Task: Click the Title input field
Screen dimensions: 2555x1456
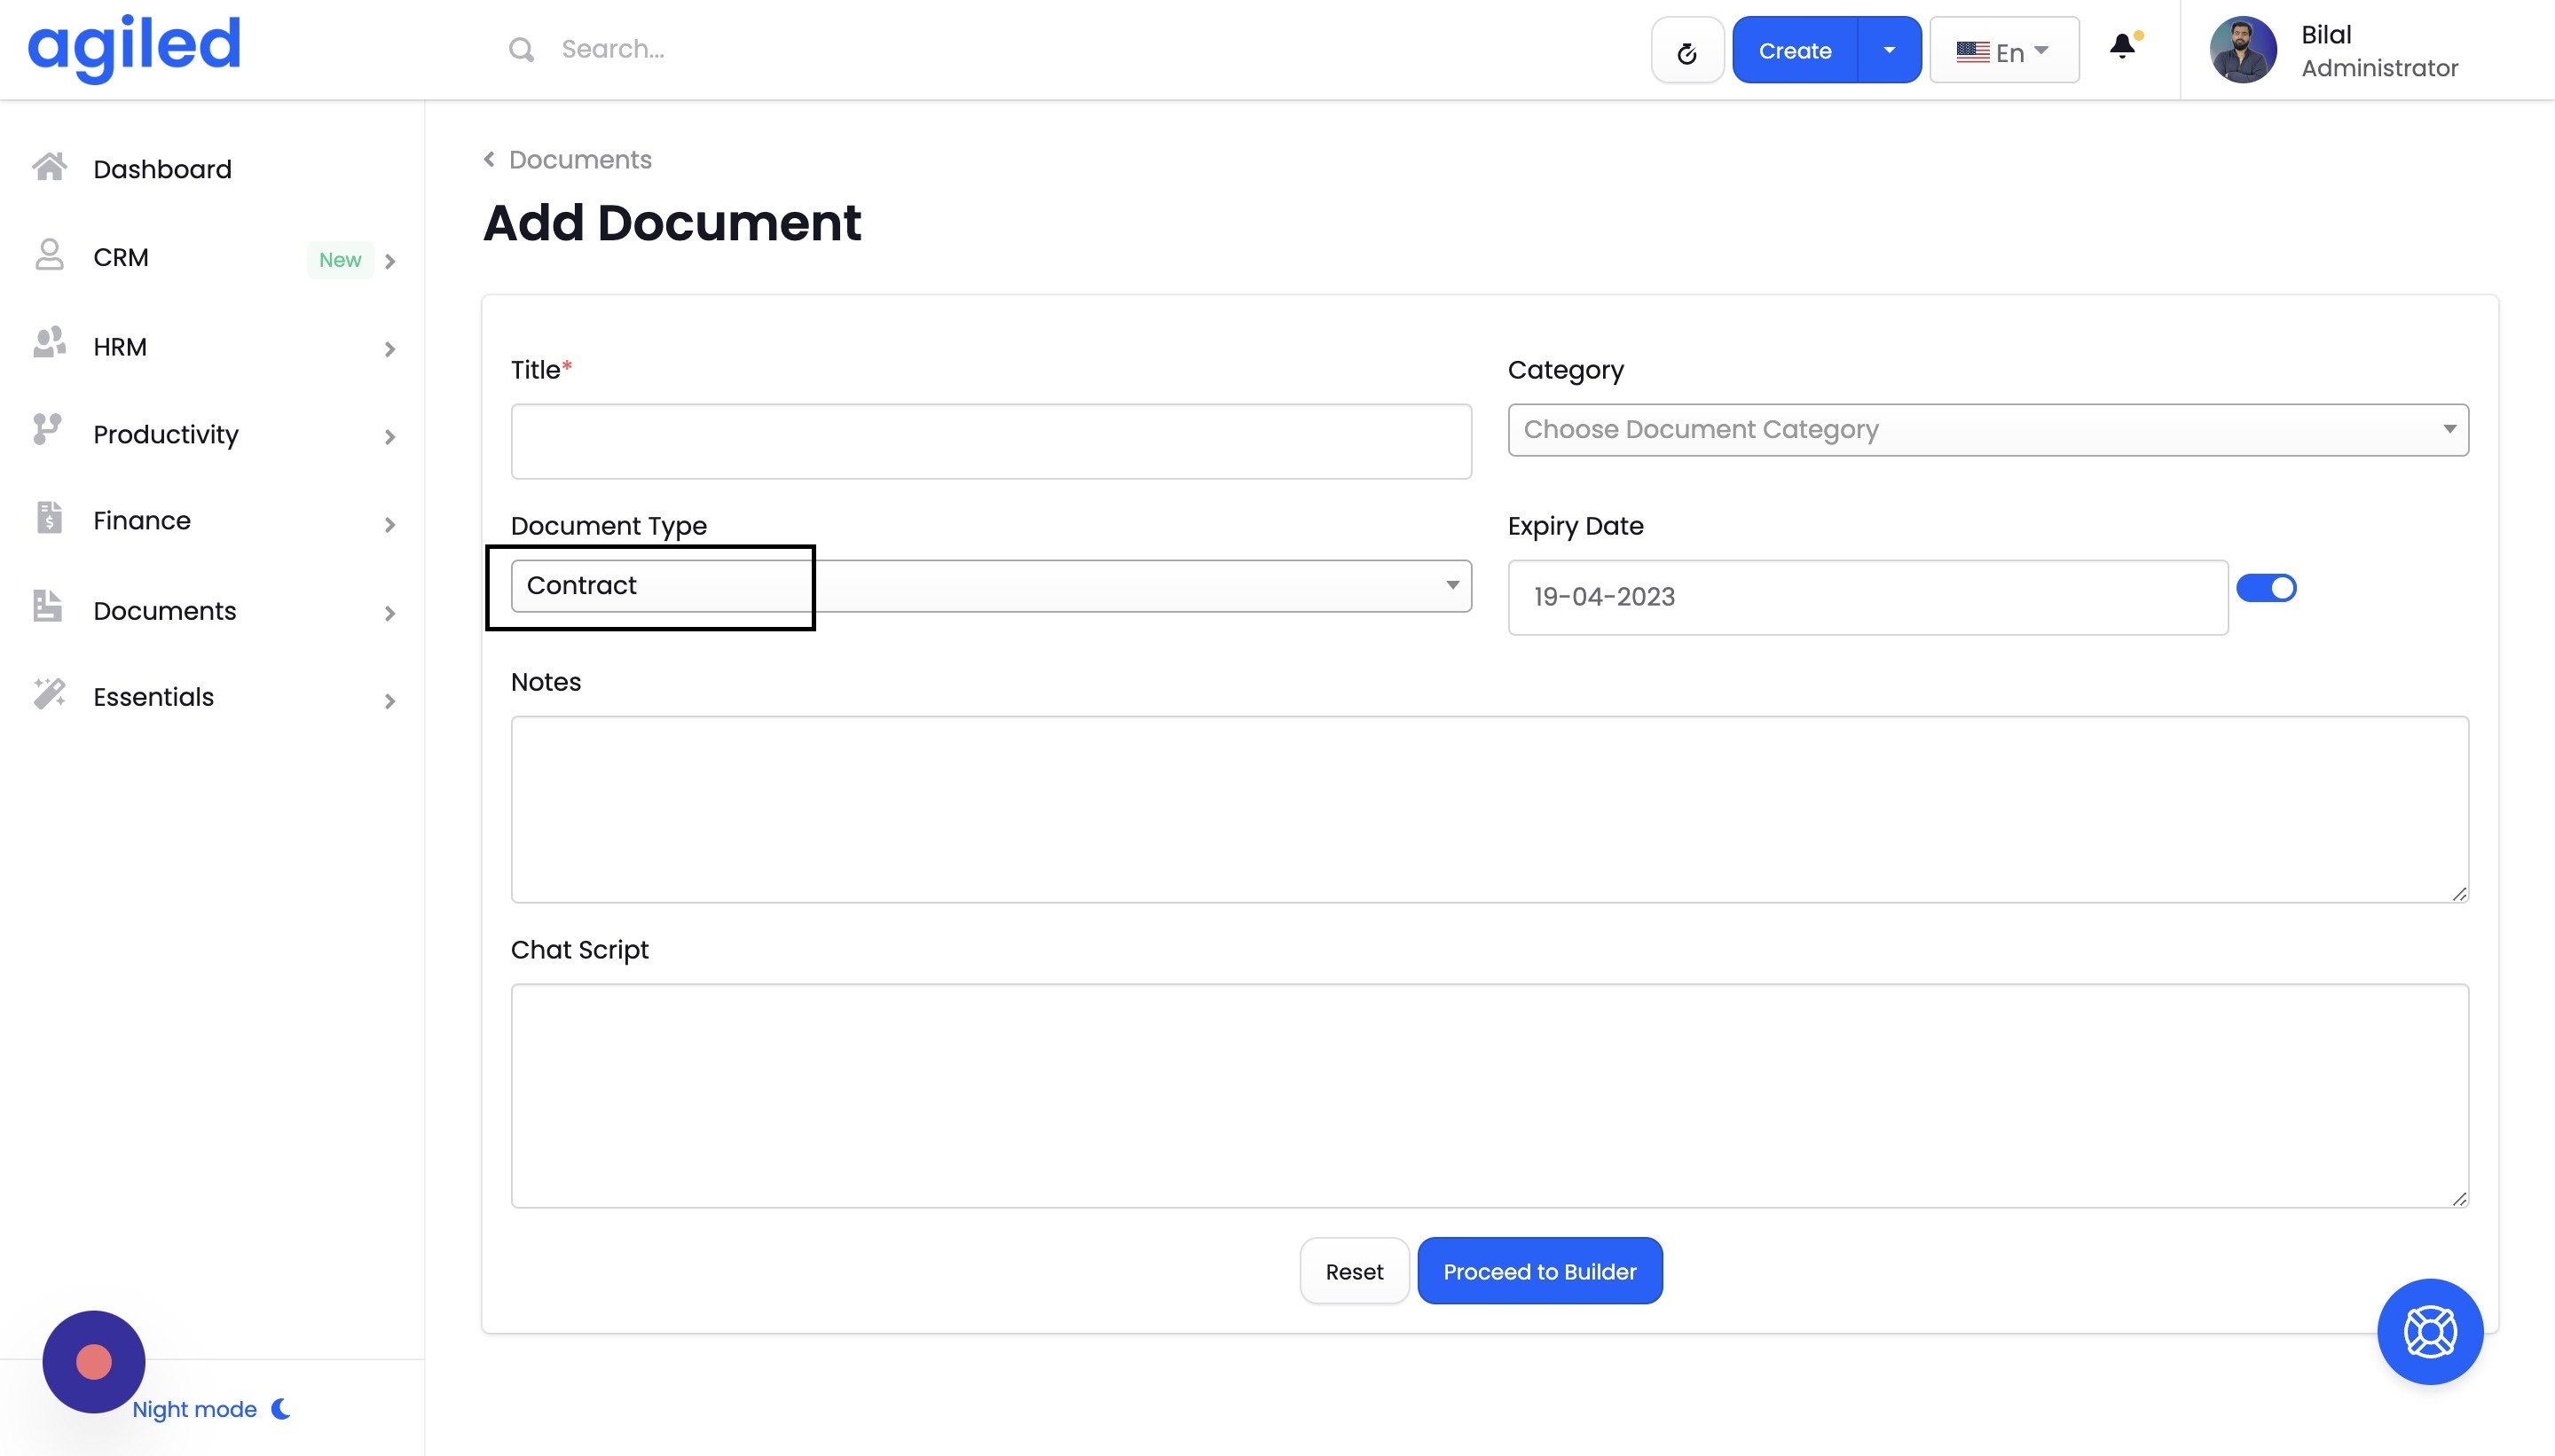Action: 989,441
